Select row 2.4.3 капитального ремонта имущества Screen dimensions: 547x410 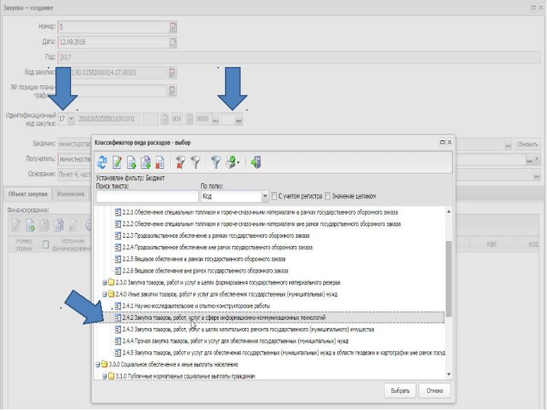[x=244, y=329]
